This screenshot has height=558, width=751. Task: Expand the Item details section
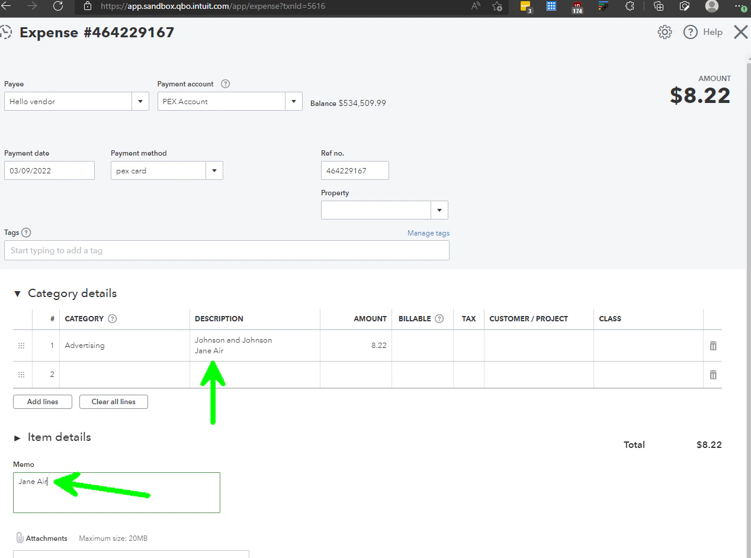[x=17, y=437]
